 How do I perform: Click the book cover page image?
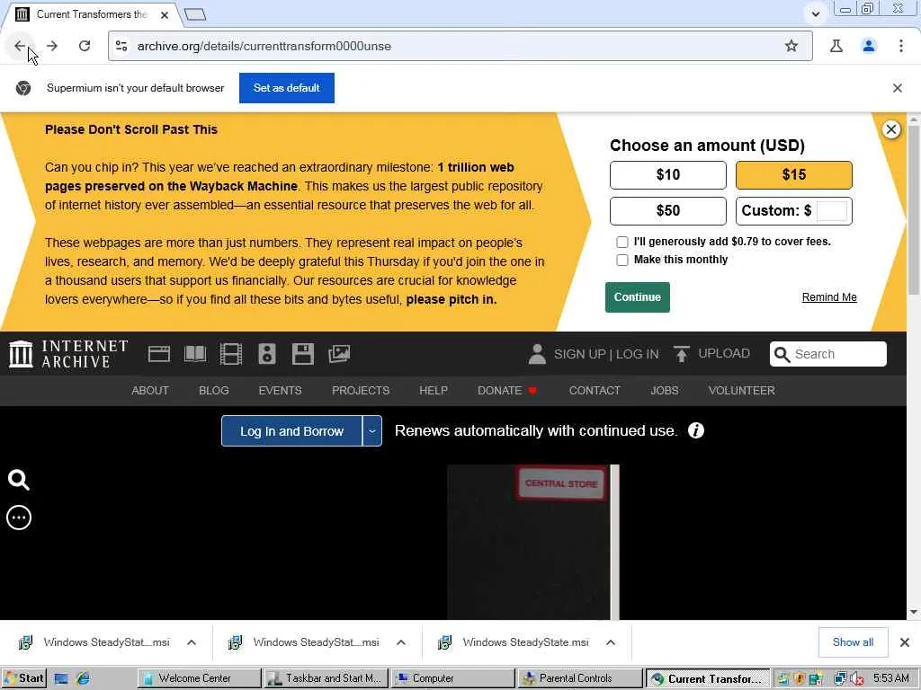coord(532,542)
